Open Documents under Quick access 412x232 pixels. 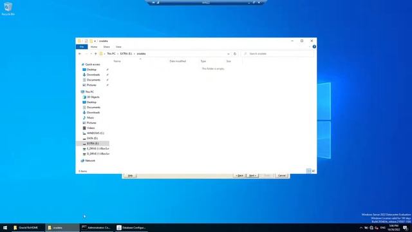93,80
